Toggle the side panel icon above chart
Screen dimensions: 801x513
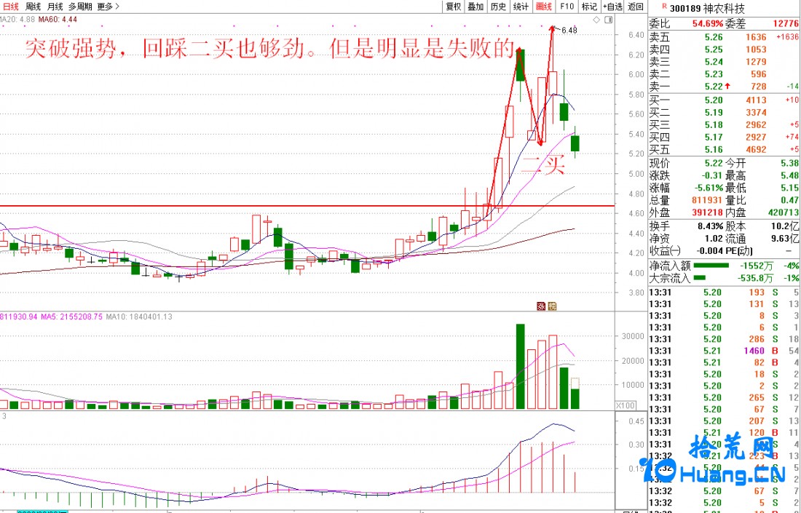(608, 20)
